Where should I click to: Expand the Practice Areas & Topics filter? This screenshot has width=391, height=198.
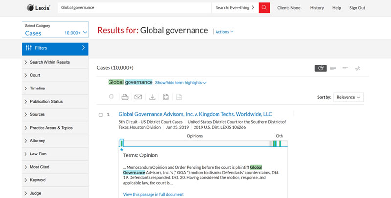tap(50, 128)
